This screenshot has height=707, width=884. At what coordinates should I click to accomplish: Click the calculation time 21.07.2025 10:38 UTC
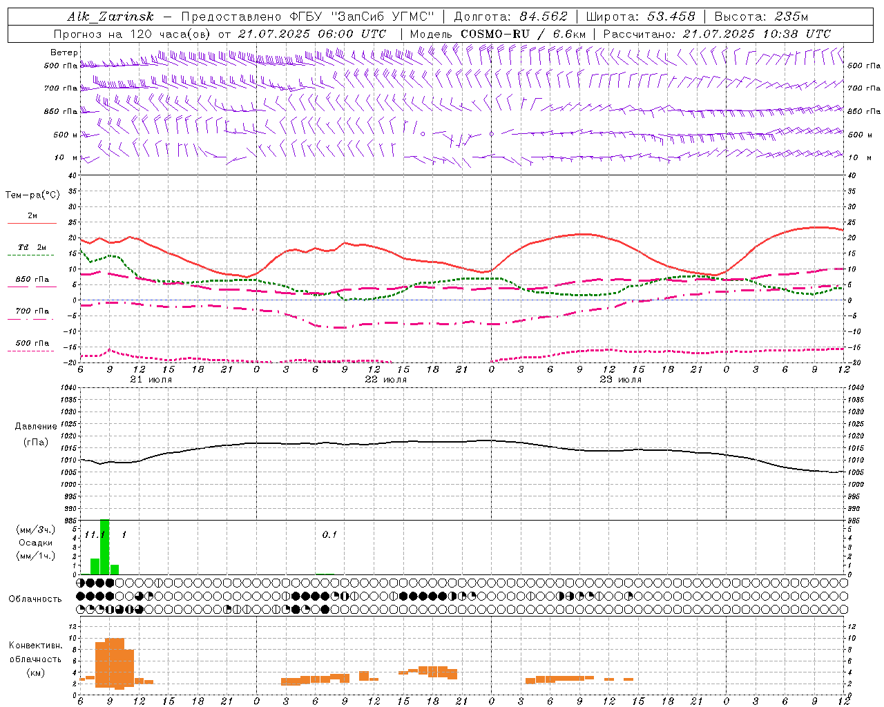756,34
